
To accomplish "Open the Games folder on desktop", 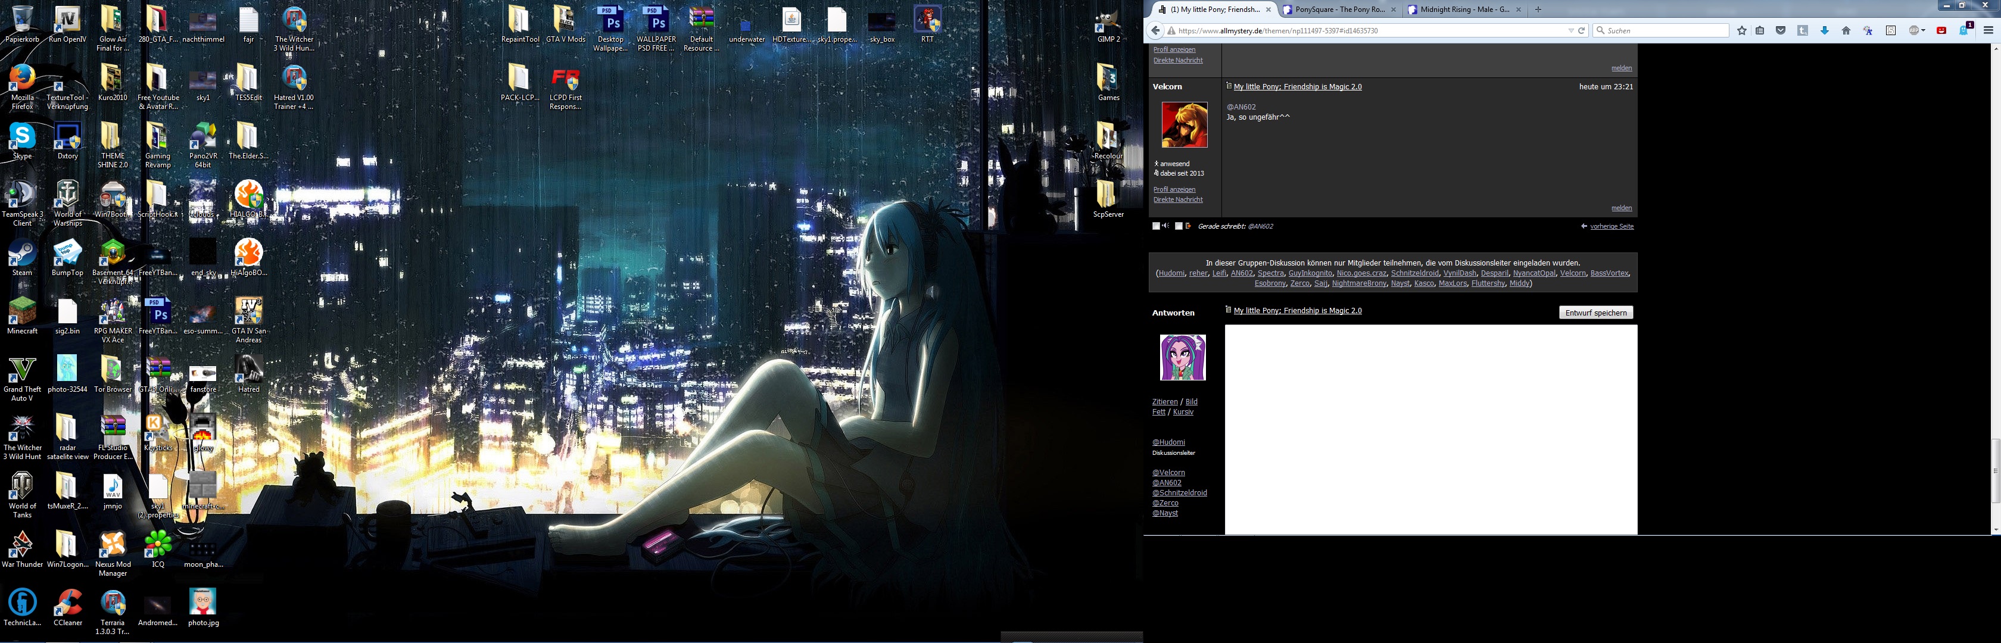I will coord(1108,82).
